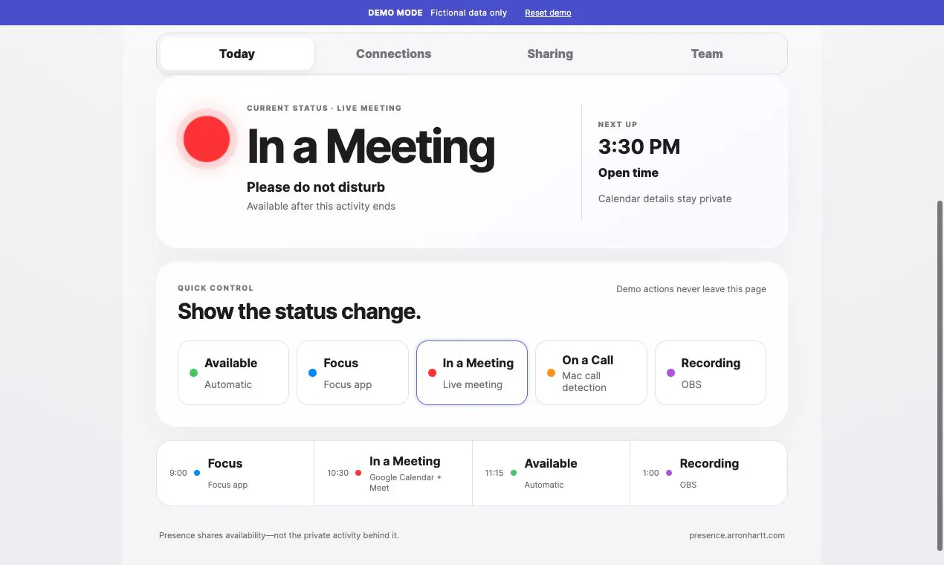This screenshot has width=944, height=565.
Task: Click the Google Calendar + Meet label
Action: click(406, 482)
